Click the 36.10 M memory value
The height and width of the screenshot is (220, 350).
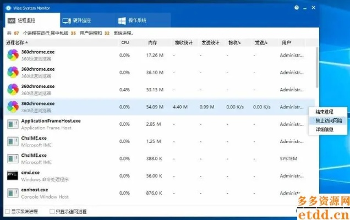155,72
